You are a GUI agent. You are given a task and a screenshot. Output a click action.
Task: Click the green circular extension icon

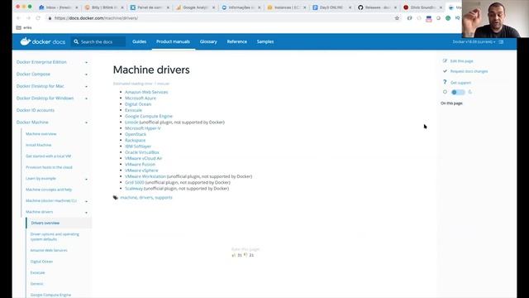[448, 18]
